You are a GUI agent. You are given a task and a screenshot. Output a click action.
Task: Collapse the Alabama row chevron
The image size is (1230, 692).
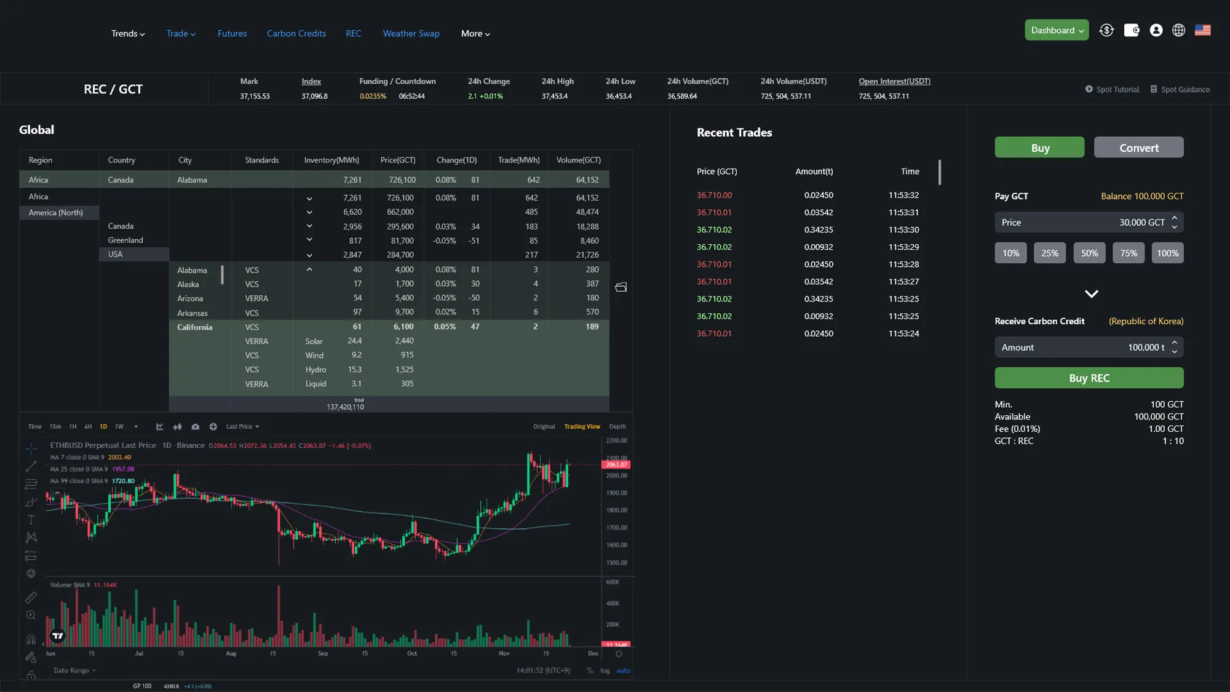point(309,270)
